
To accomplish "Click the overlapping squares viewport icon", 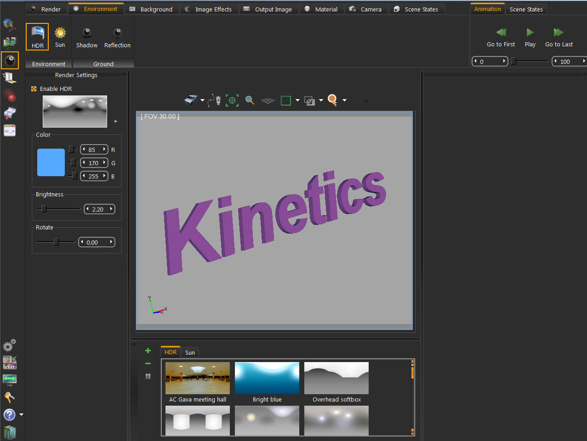I will coord(310,100).
